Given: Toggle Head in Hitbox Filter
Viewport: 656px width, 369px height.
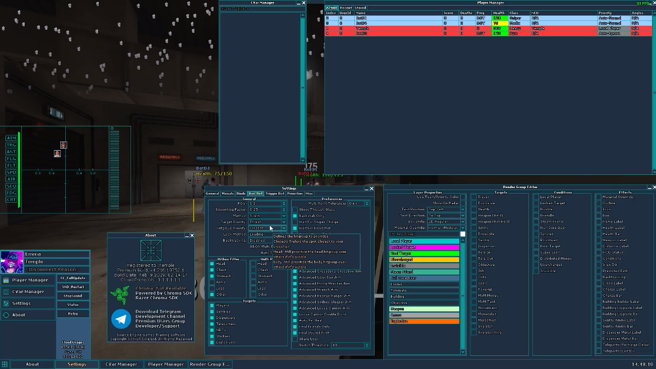Looking at the screenshot, I should [212, 264].
